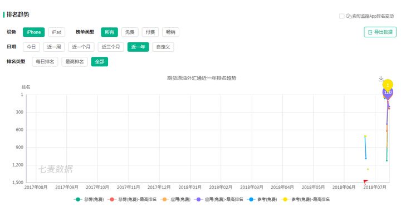Click 导出数据 export button
Screen dimensions: 401x211
(380, 32)
